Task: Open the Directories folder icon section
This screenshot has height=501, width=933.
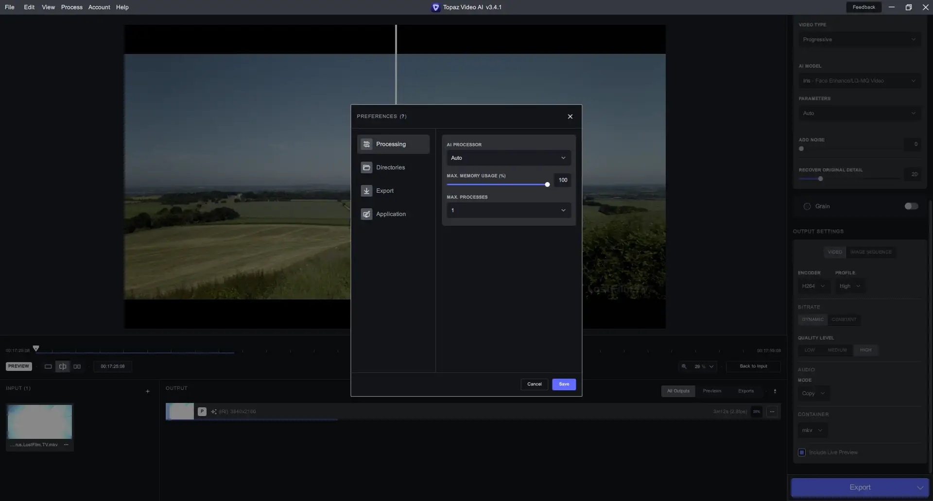Action: coord(366,167)
